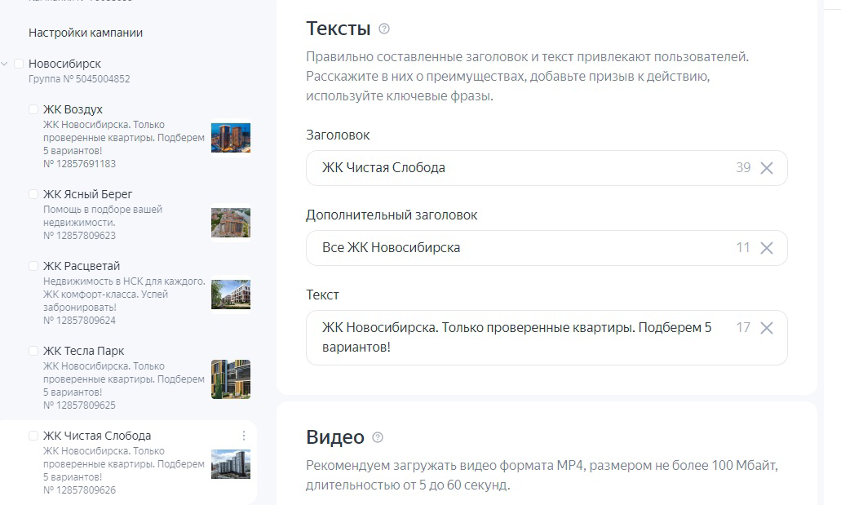Click ad number № 12857691183
This screenshot has height=505, width=841.
pyautogui.click(x=79, y=164)
